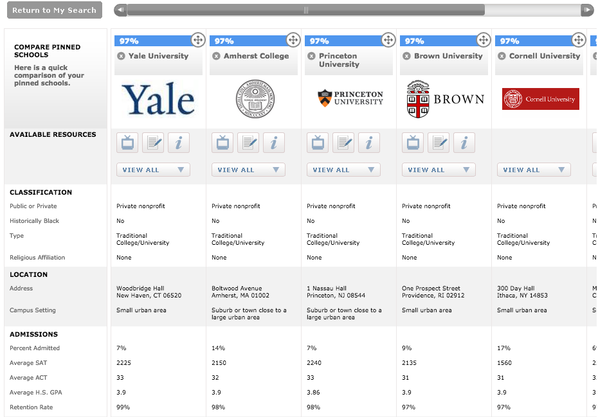Click the crosshair move icon on Cornell's card
This screenshot has height=417, width=598.
[x=578, y=40]
